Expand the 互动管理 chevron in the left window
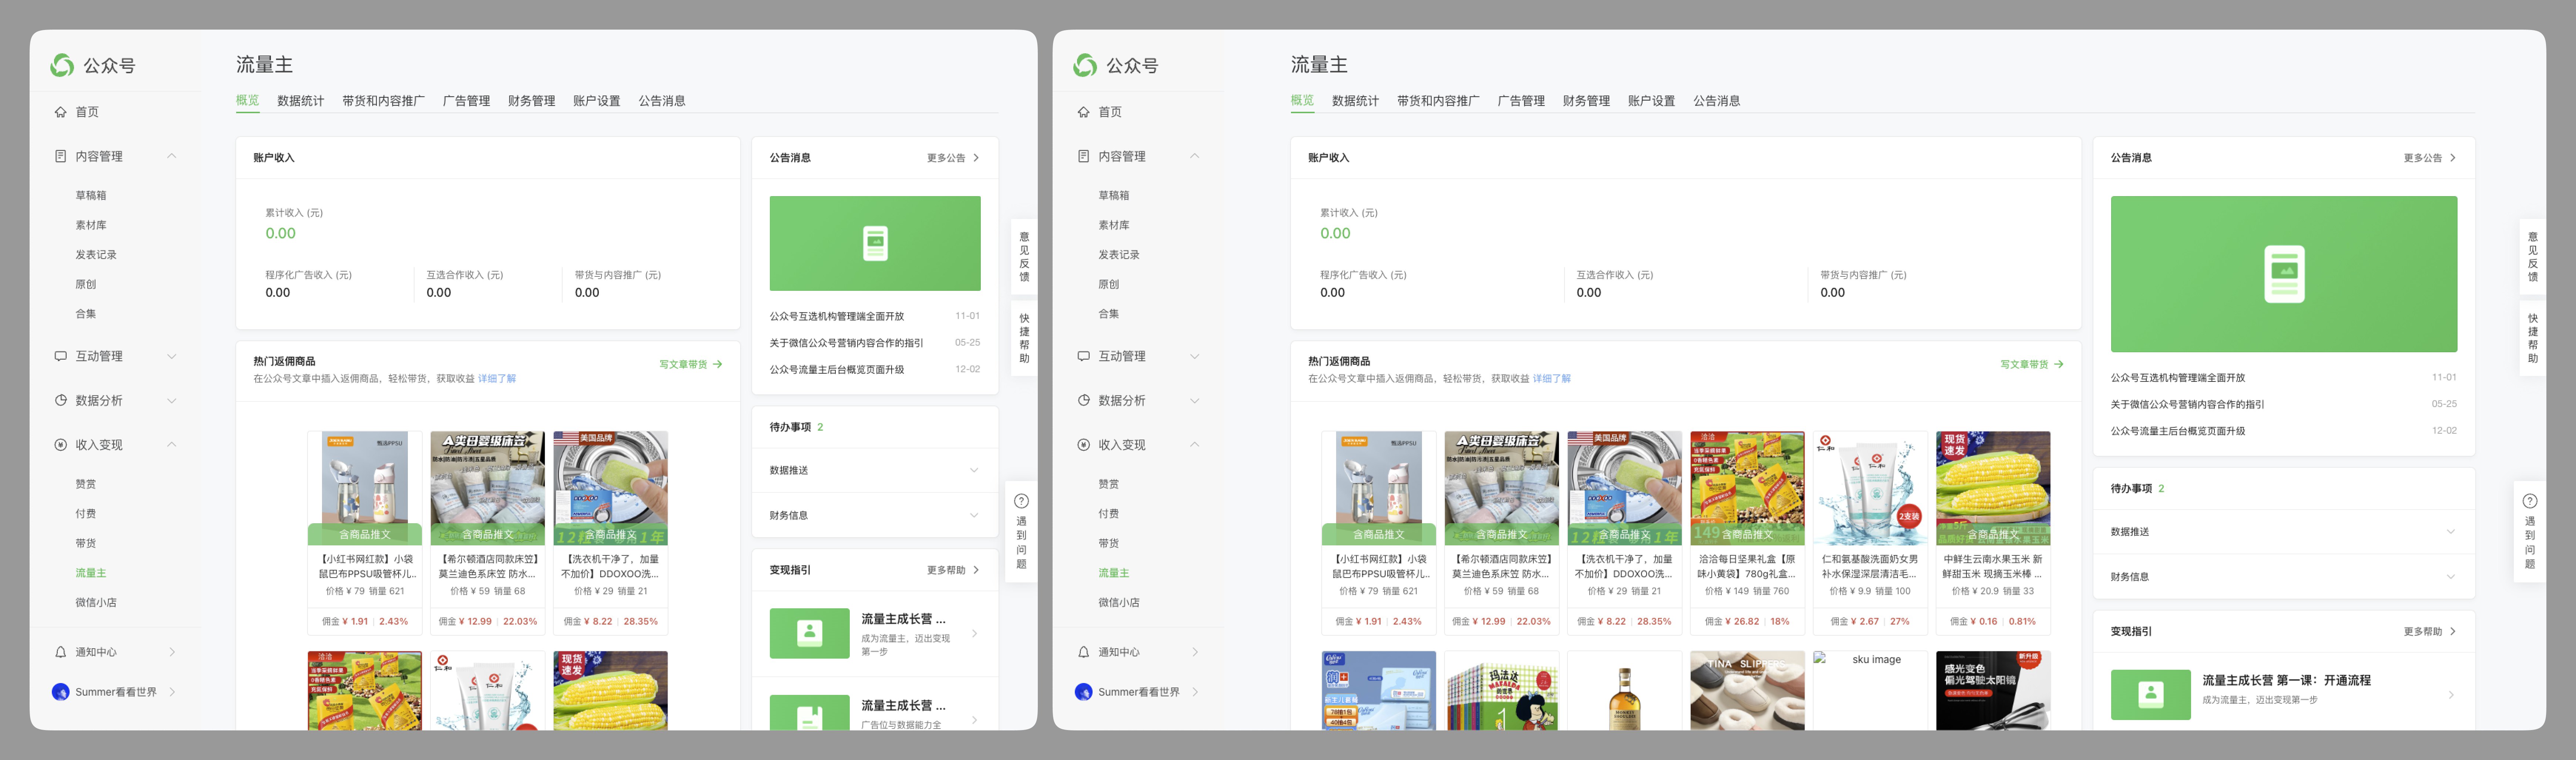This screenshot has width=2576, height=760. click(x=172, y=356)
